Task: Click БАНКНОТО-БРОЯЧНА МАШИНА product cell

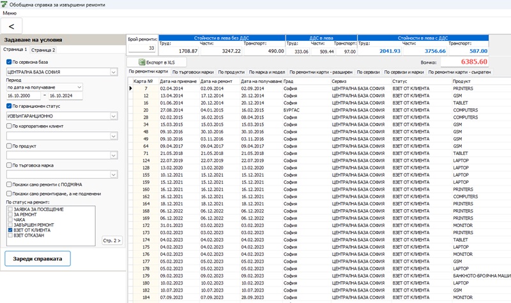Action: (482, 276)
